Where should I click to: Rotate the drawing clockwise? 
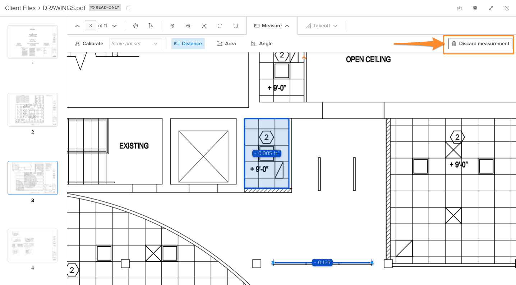[x=220, y=26]
